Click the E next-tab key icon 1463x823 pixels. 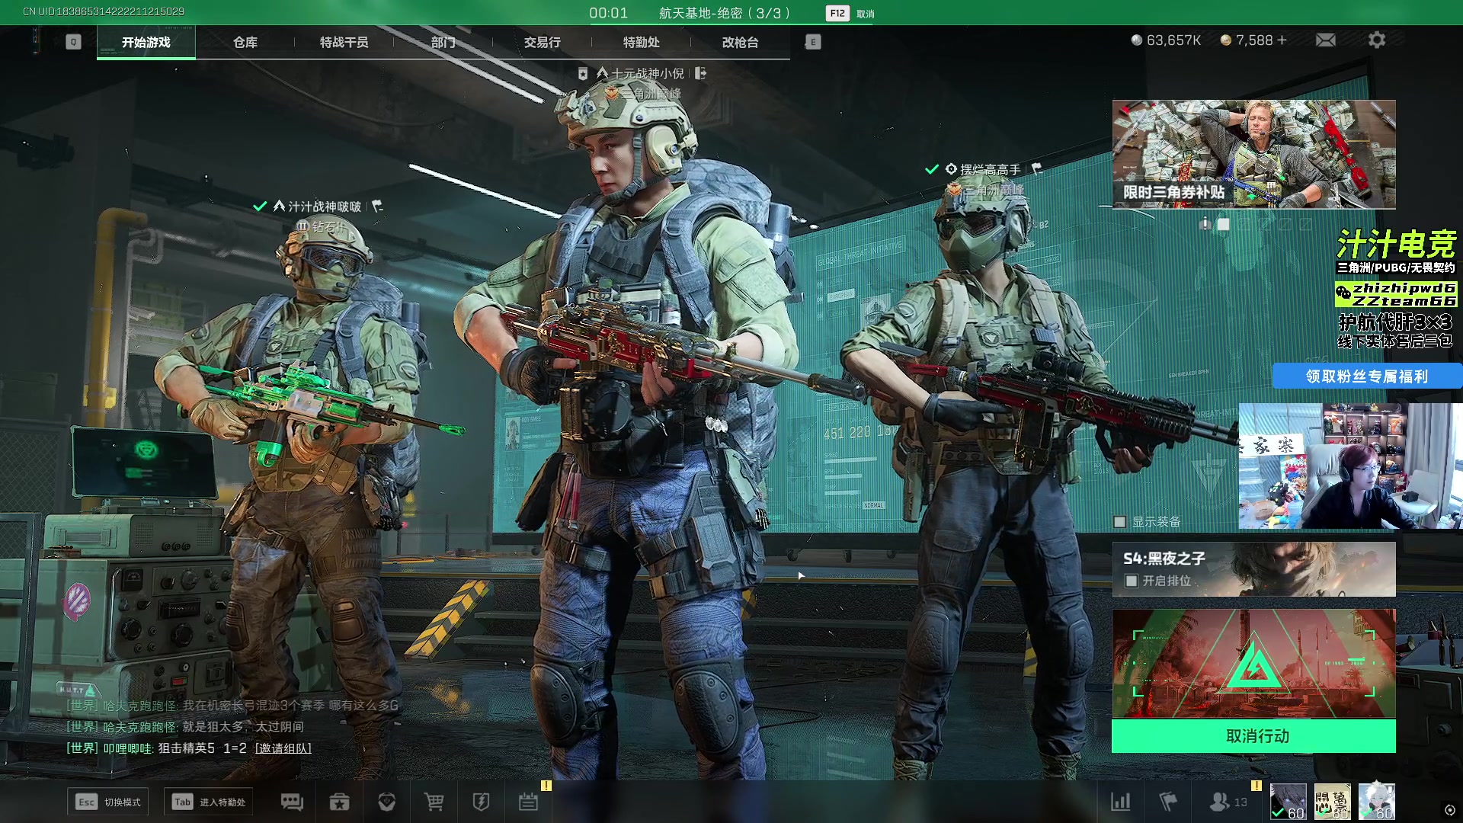(x=813, y=42)
